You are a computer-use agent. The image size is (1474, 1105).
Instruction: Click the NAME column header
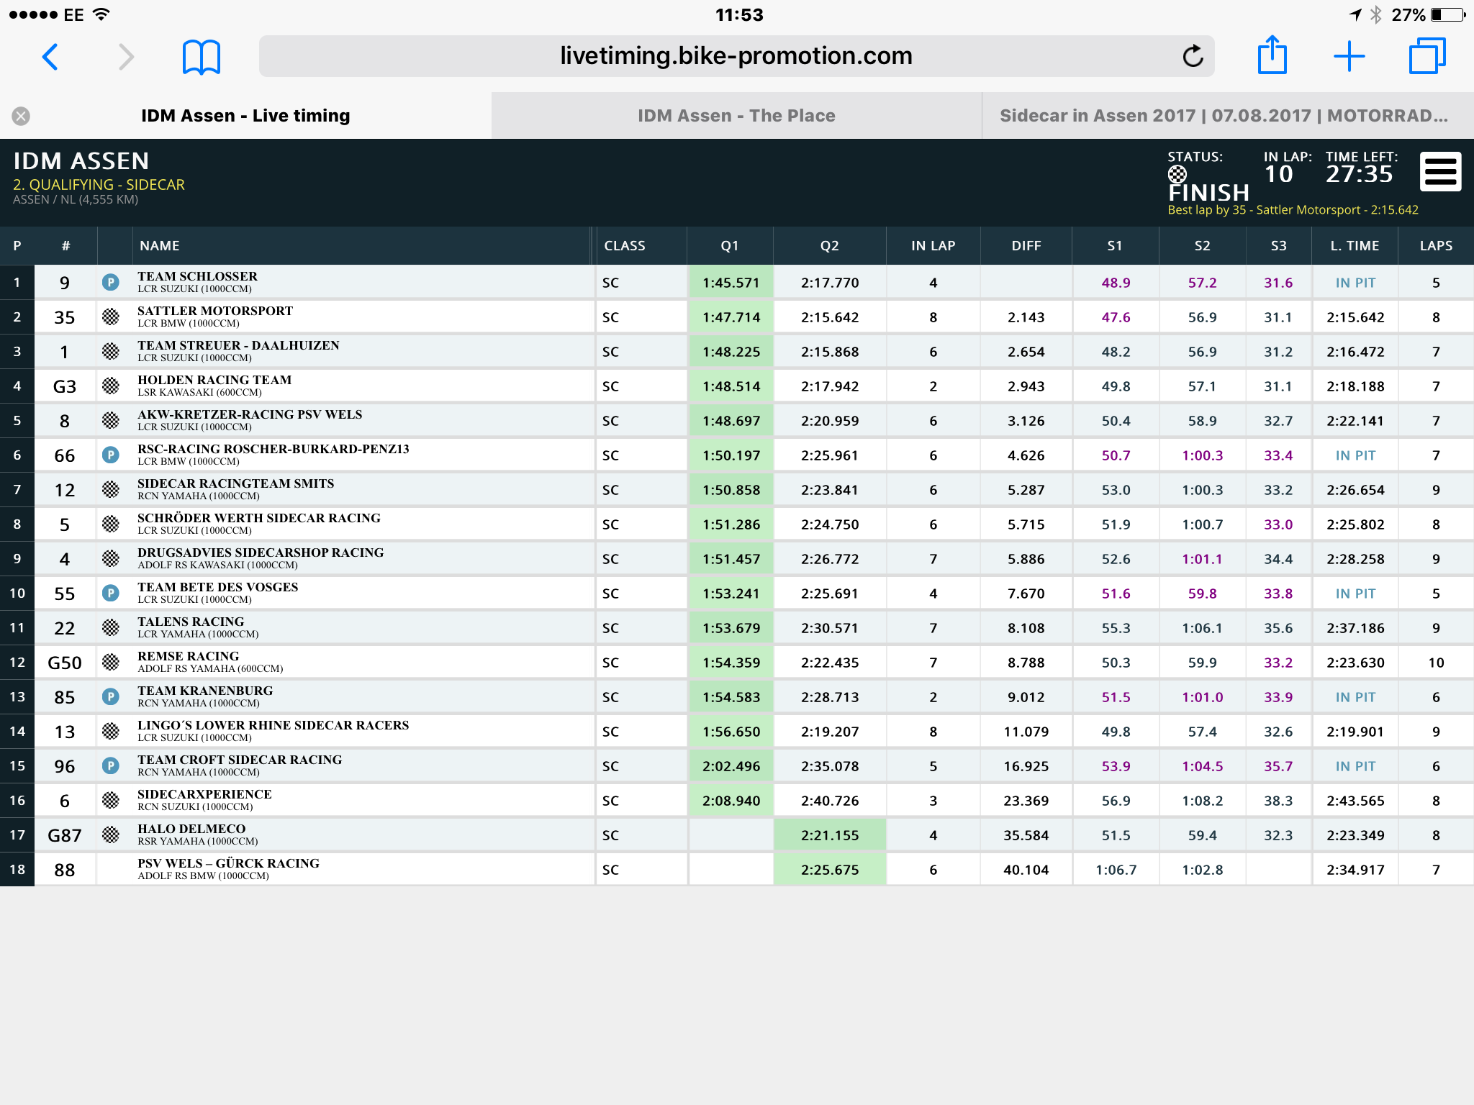click(160, 246)
